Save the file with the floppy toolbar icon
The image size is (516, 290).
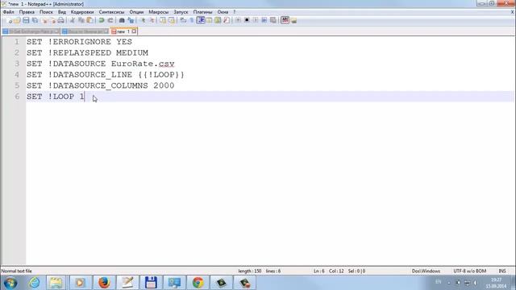[x=26, y=20]
